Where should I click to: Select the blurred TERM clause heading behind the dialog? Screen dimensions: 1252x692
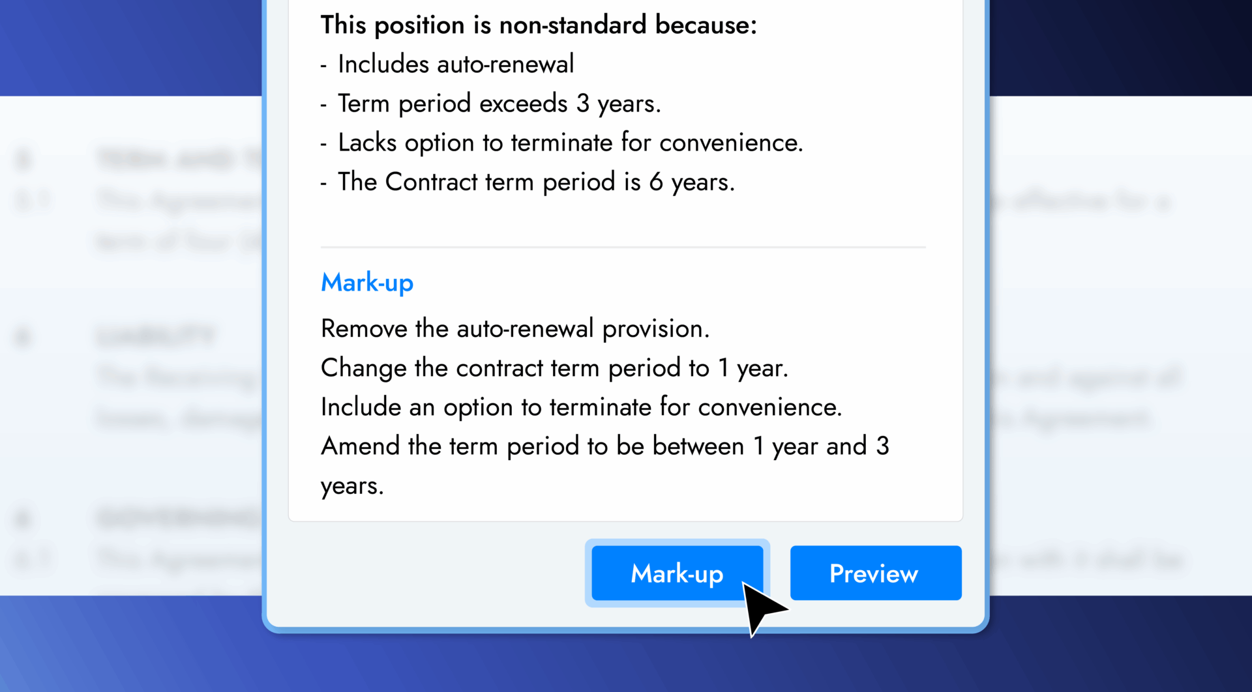click(176, 159)
